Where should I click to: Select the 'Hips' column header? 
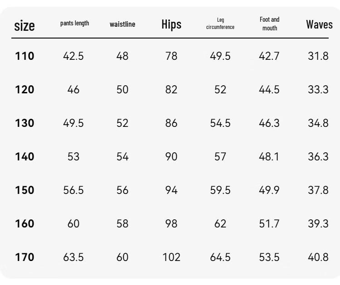tap(171, 24)
